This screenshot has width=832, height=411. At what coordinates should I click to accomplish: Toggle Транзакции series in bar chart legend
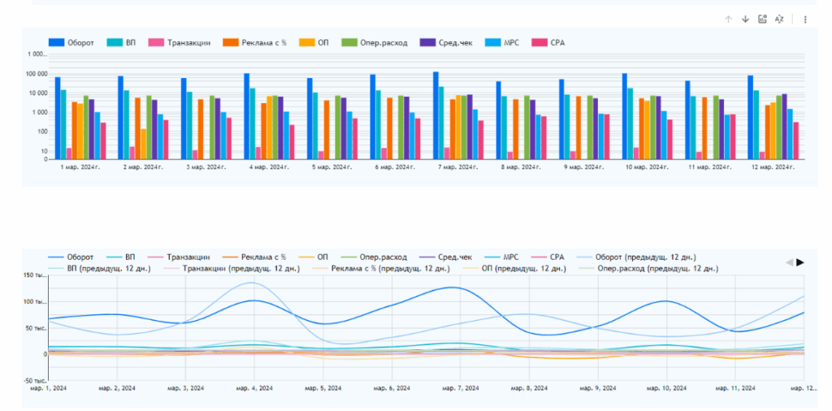tap(188, 42)
